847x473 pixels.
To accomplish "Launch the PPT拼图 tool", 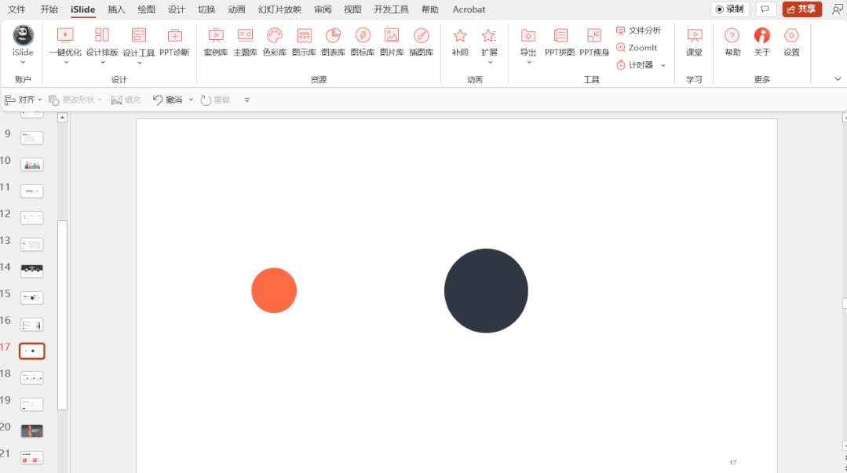I will coord(560,42).
